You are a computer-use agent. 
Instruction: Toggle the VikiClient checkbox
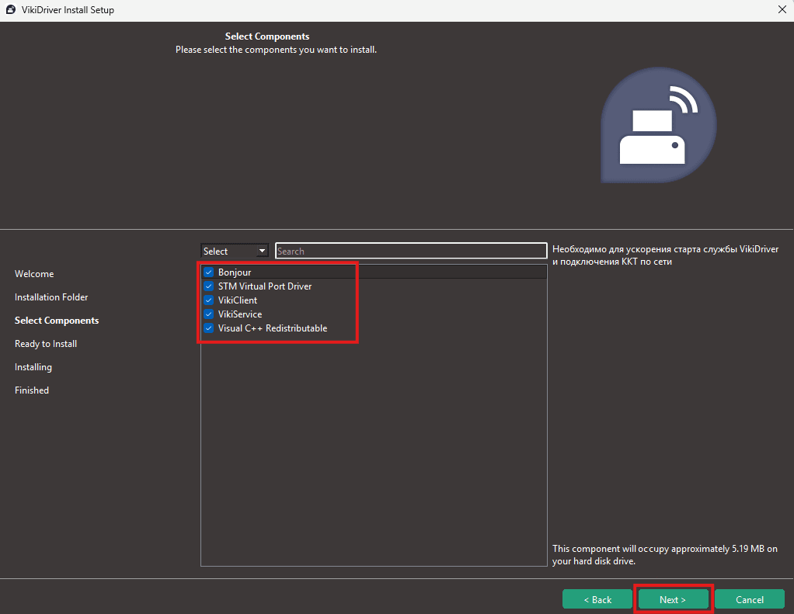click(209, 300)
